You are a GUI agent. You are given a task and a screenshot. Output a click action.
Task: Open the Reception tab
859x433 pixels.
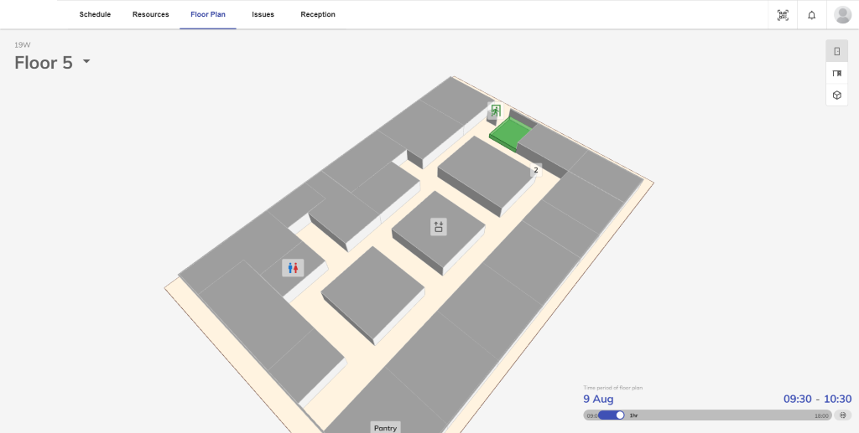click(x=318, y=14)
